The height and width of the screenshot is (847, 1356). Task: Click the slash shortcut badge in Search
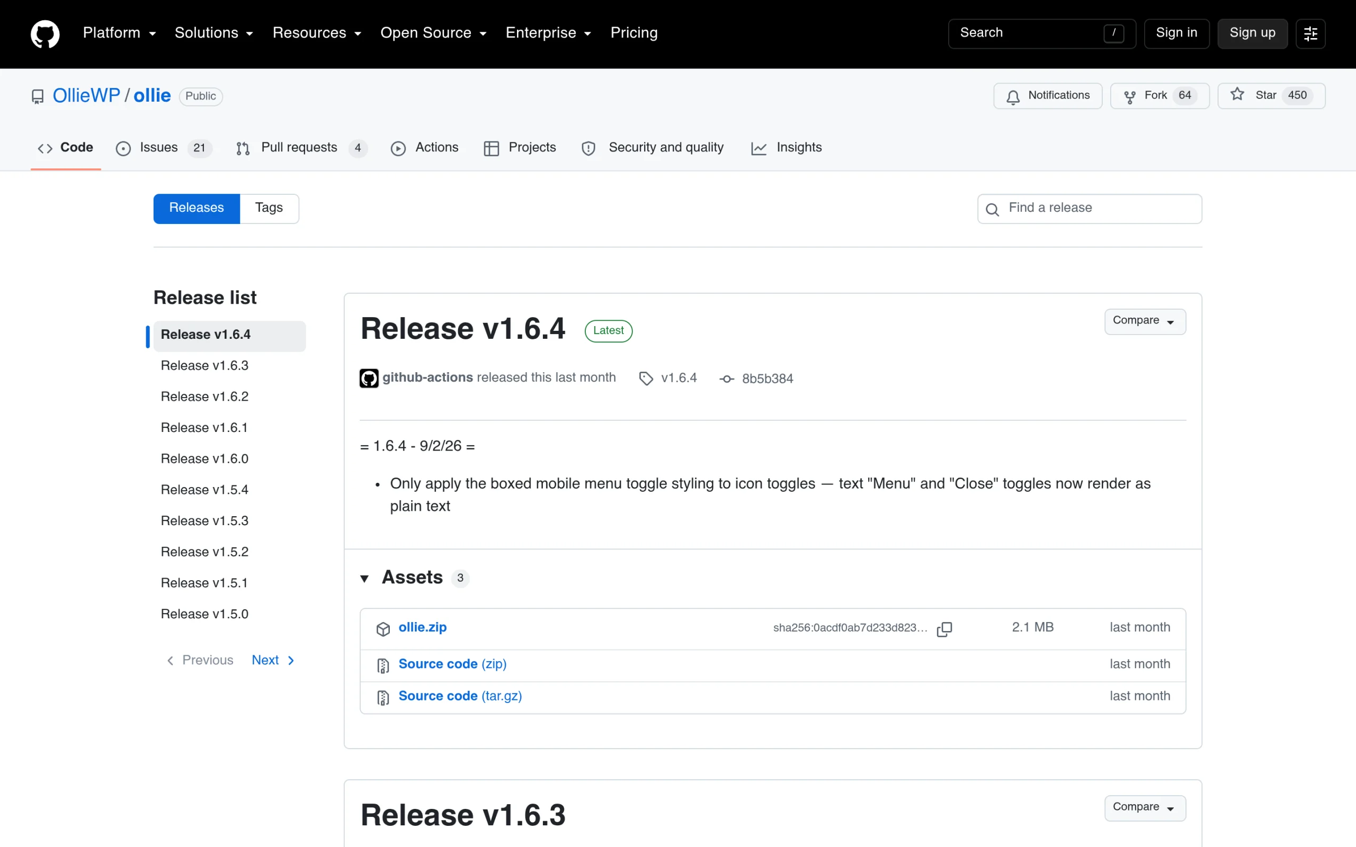click(1113, 33)
